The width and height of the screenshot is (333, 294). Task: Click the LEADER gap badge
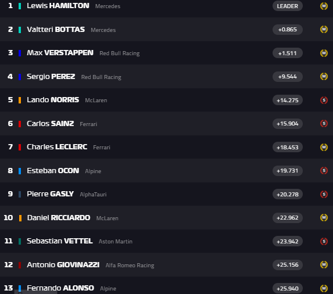287,6
